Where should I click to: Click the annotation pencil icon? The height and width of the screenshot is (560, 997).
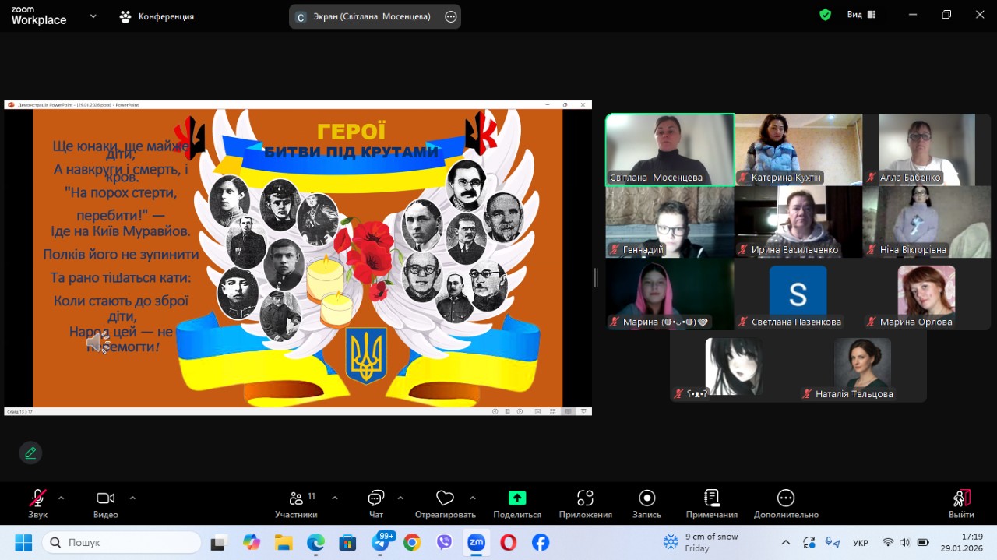[x=30, y=453]
